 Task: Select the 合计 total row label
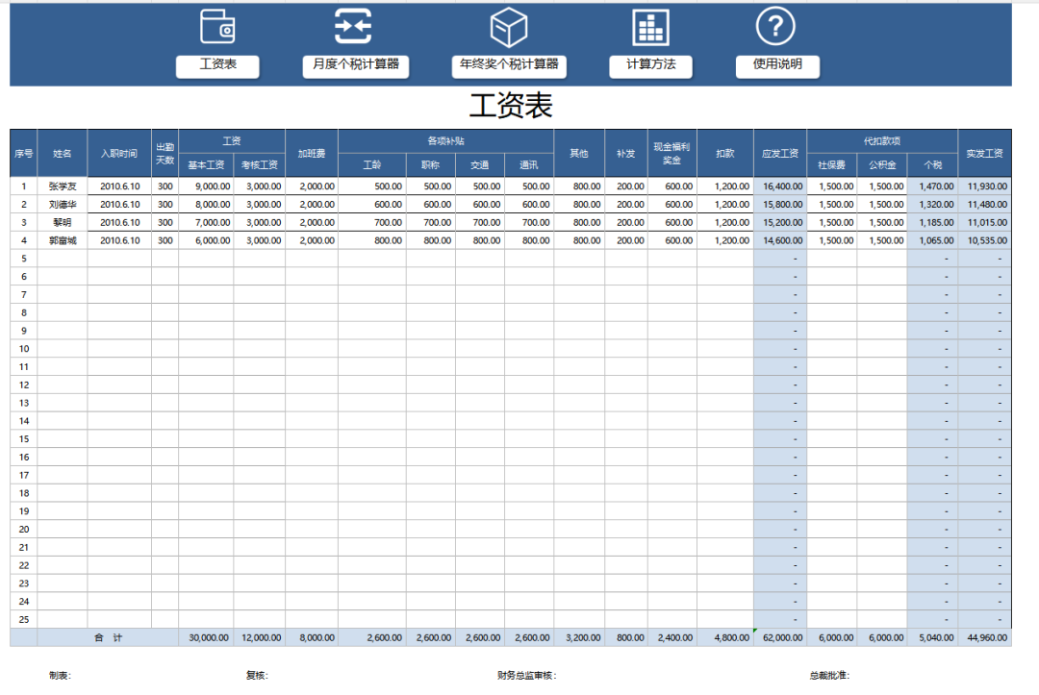tap(108, 637)
